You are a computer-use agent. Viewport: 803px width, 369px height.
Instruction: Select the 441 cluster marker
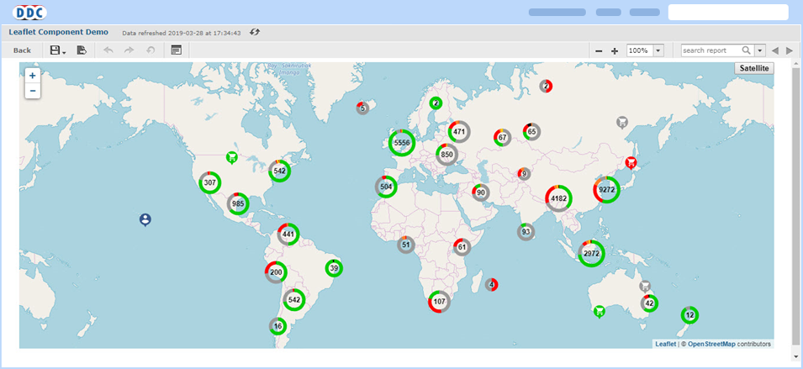pyautogui.click(x=288, y=235)
